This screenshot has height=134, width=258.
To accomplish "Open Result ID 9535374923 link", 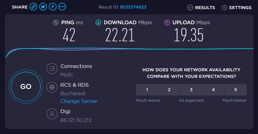I will point(133,7).
